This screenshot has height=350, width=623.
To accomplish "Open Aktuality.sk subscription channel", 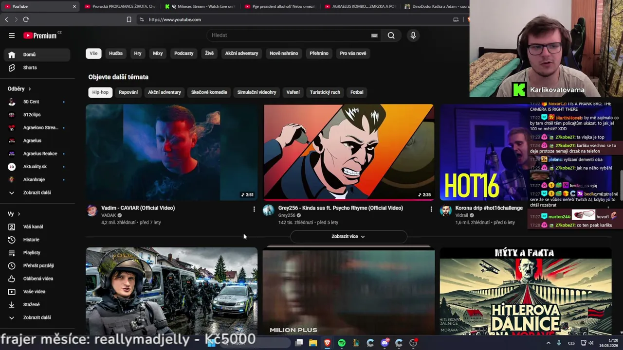I will (x=37, y=167).
